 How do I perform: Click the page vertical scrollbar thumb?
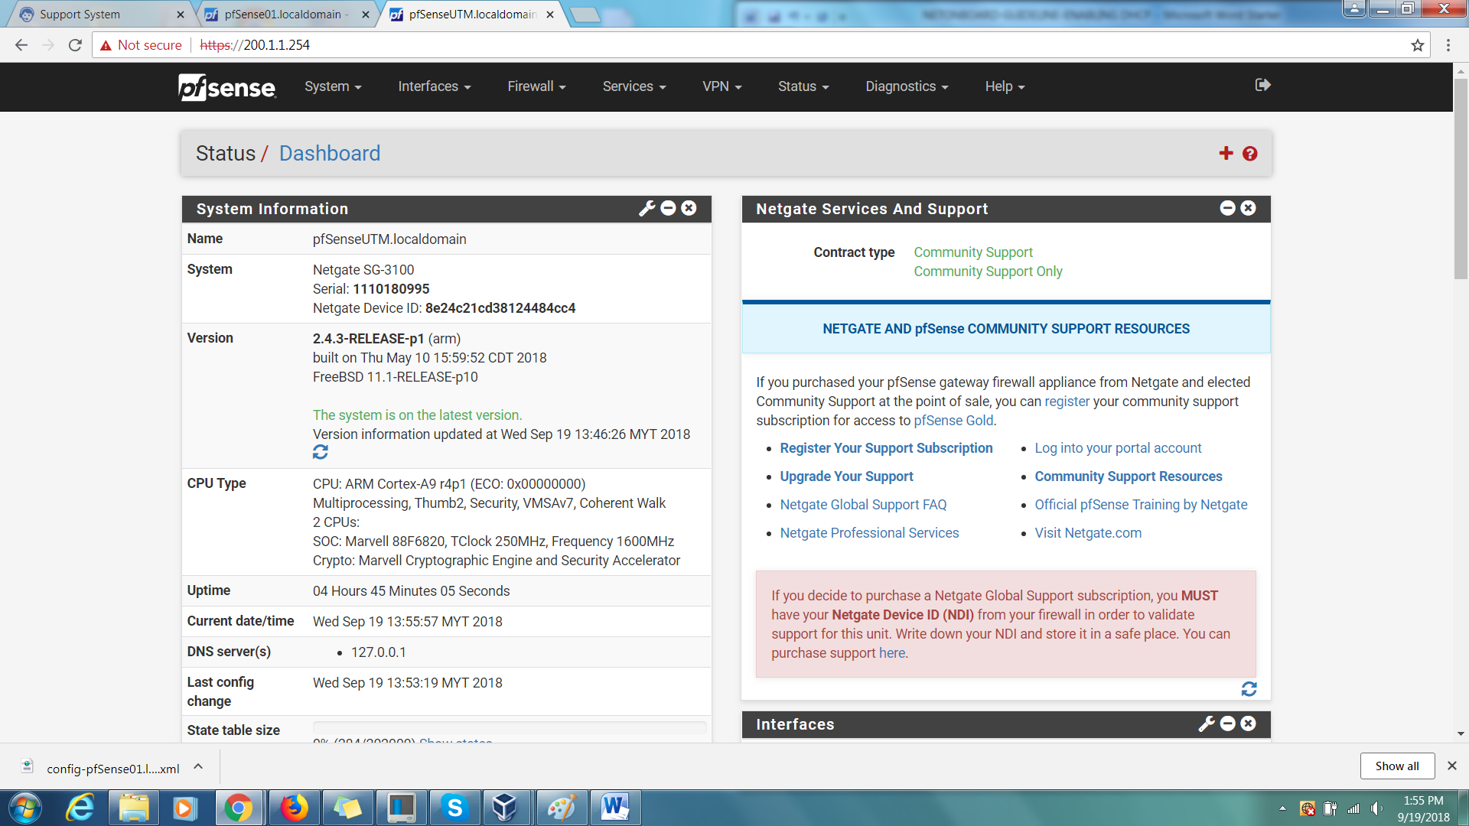[1461, 177]
